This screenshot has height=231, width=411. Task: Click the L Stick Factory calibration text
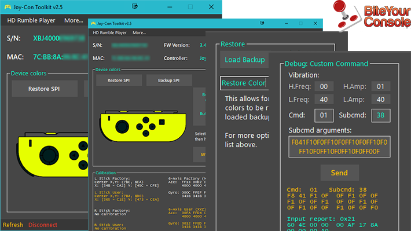click(127, 182)
